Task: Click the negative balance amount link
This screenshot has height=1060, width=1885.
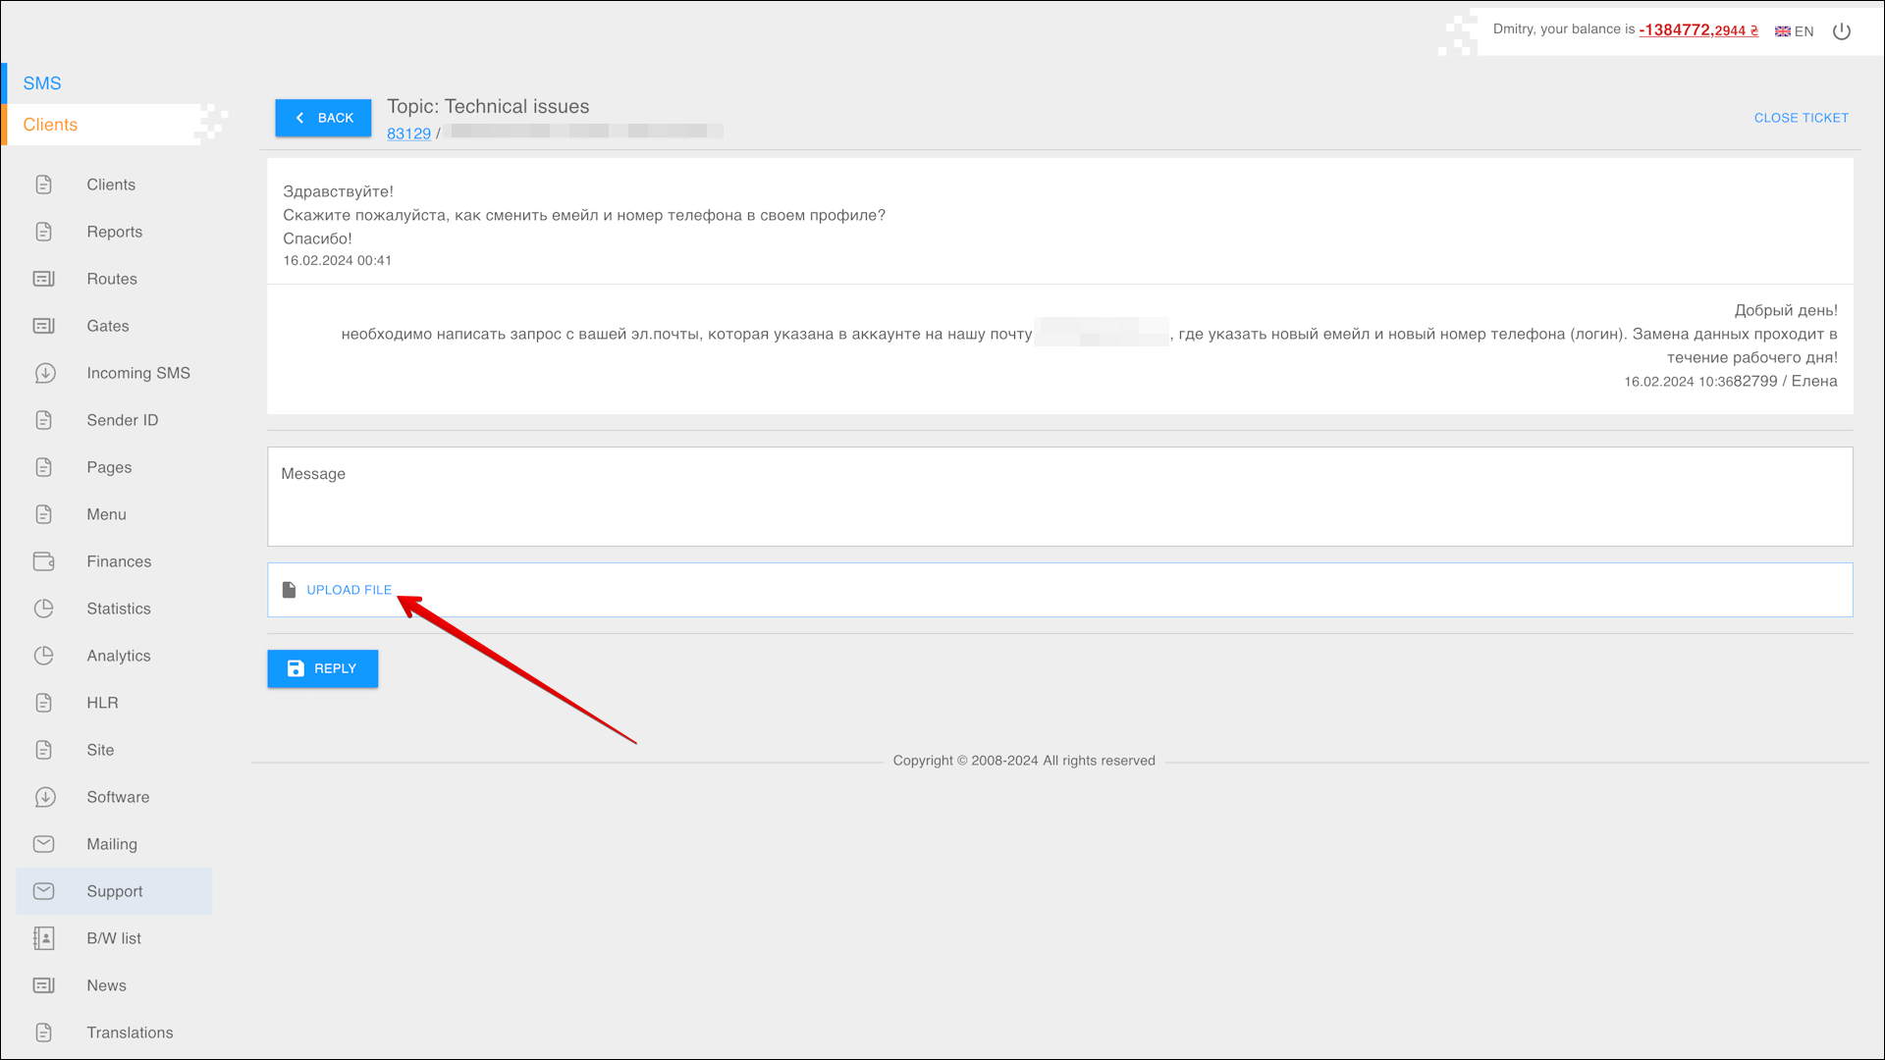Action: 1697,30
